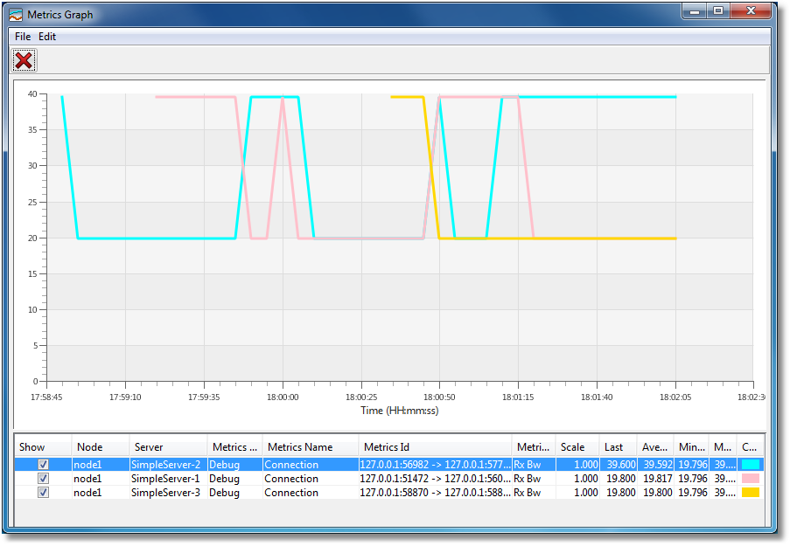Sort table by Metrics Id header
The height and width of the screenshot is (546, 790).
(435, 447)
